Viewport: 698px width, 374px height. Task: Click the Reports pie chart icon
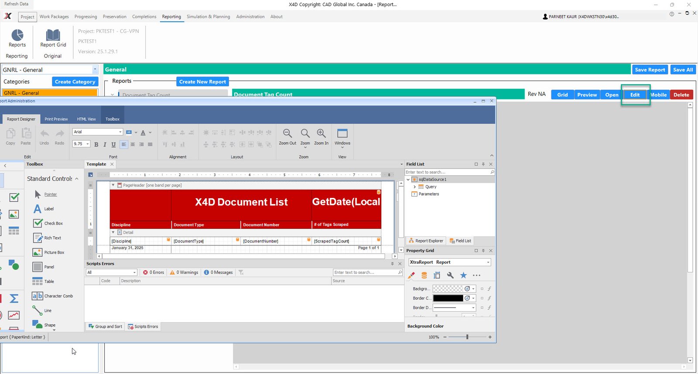17,35
